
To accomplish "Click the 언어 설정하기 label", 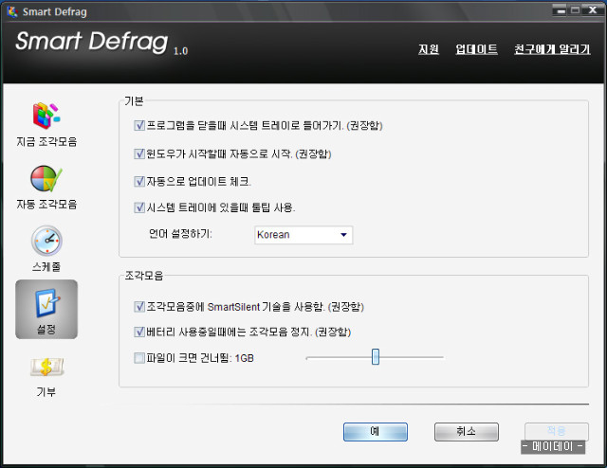I will (180, 234).
